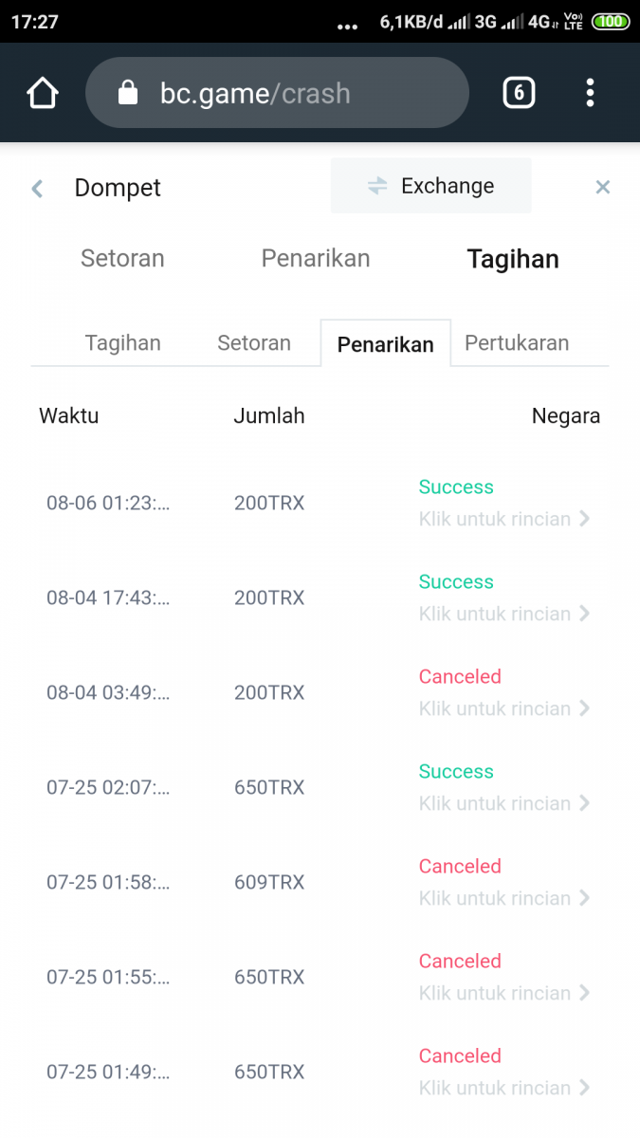Open the browser tab switcher showing 6

tap(518, 93)
